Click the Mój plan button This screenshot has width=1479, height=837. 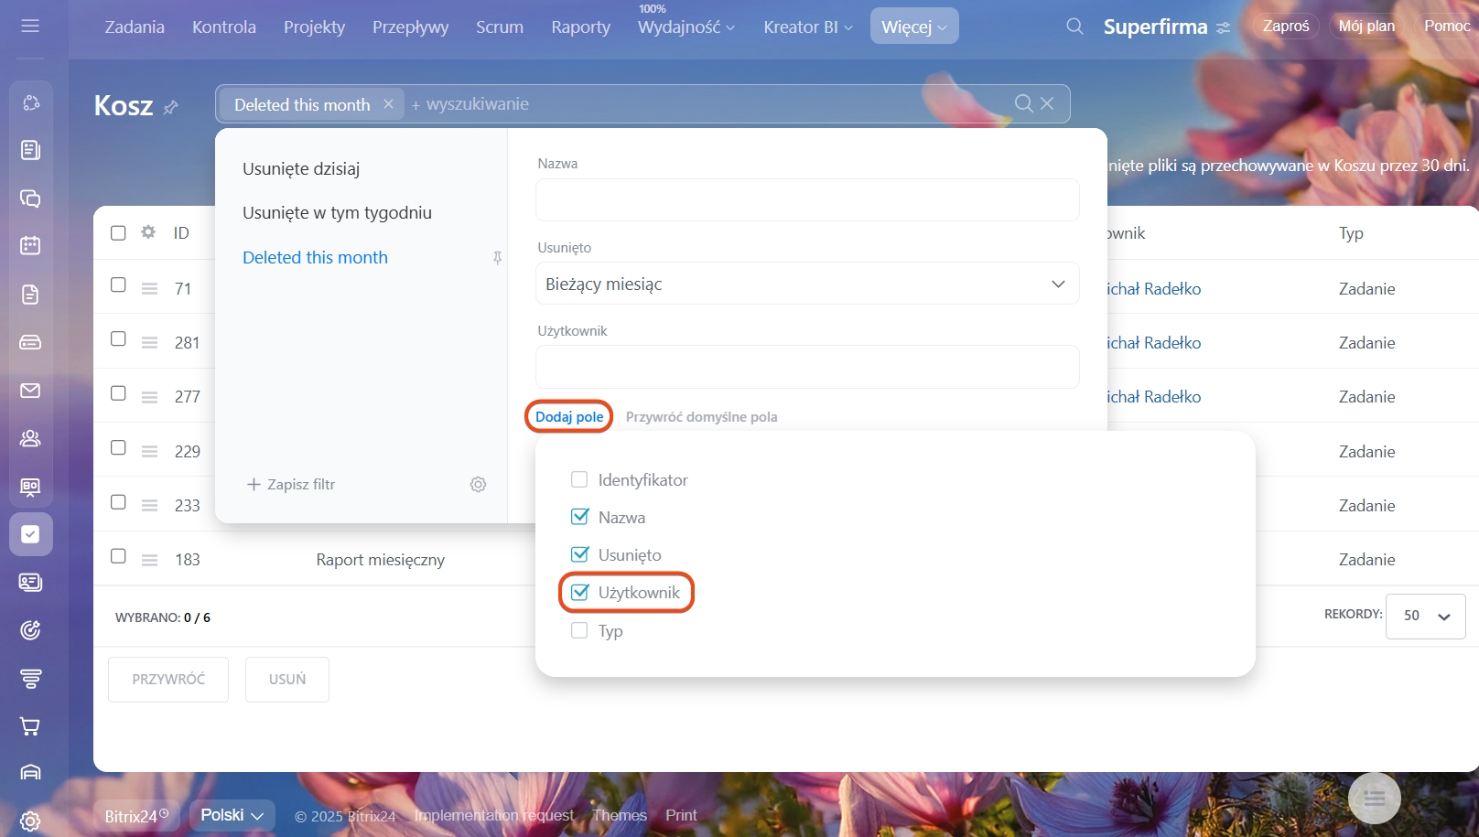click(x=1366, y=26)
